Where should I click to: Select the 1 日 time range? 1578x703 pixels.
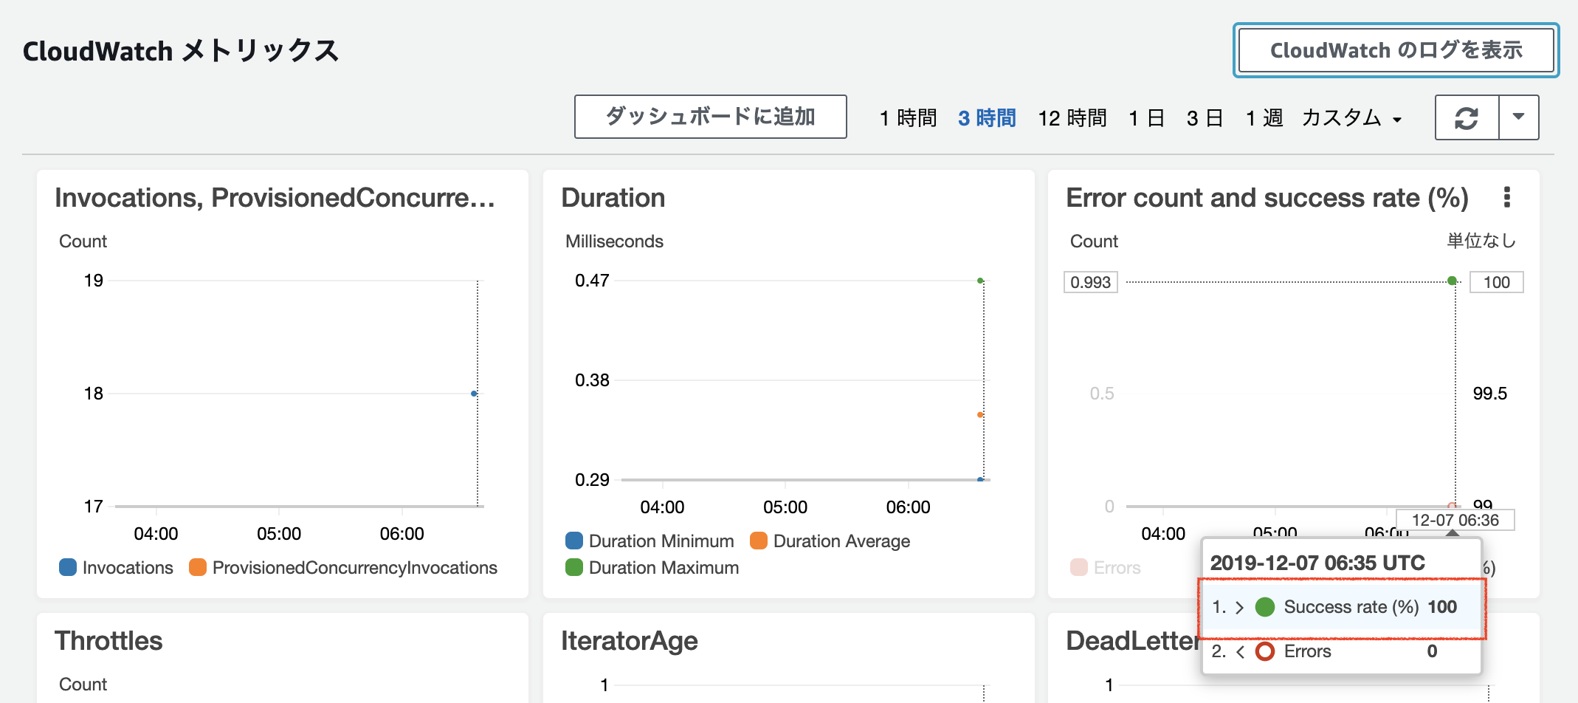pyautogui.click(x=1146, y=118)
